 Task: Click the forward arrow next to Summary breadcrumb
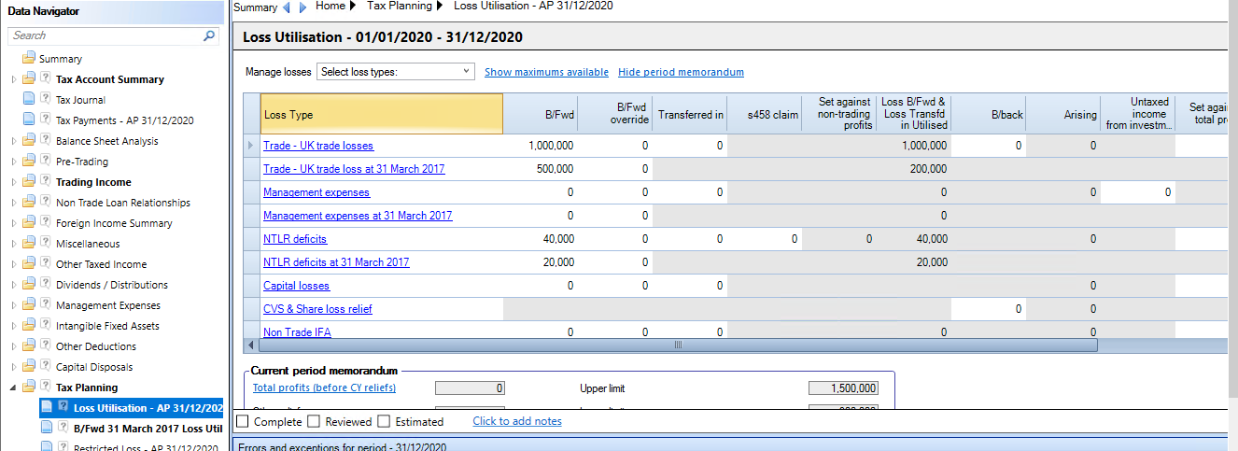point(302,7)
